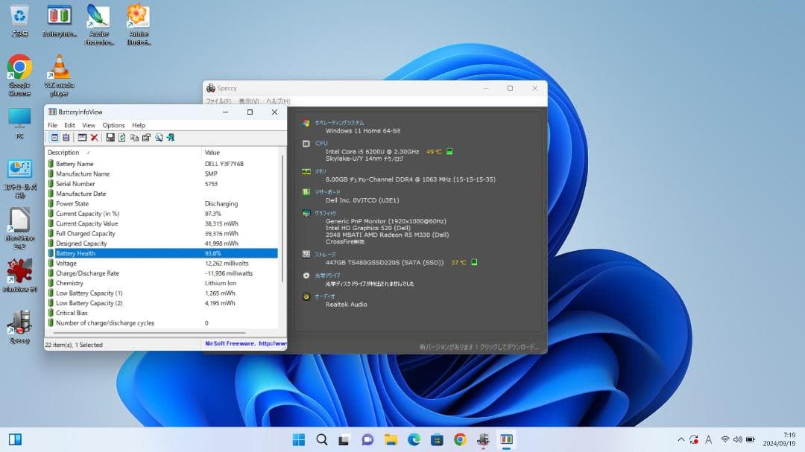Open the 表示(V) menu in Speccy
The height and width of the screenshot is (452, 805).
pos(249,101)
